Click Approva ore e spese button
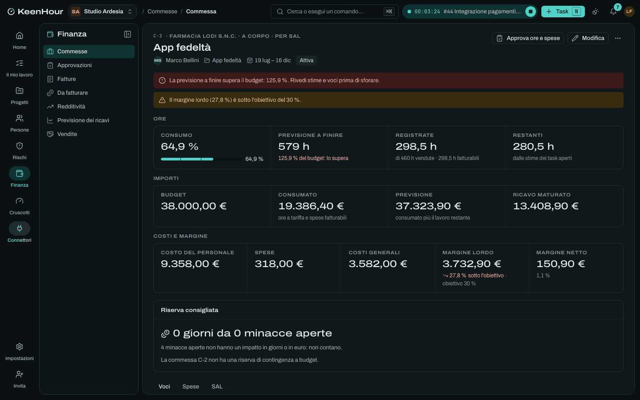 pos(528,38)
